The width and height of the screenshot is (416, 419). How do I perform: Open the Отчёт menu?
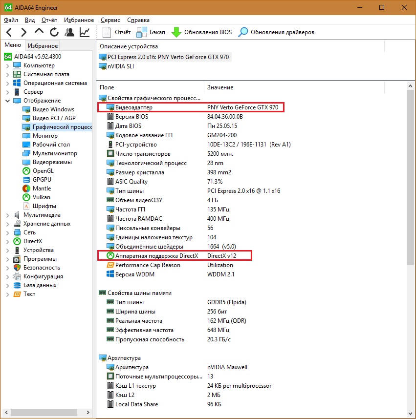point(49,20)
